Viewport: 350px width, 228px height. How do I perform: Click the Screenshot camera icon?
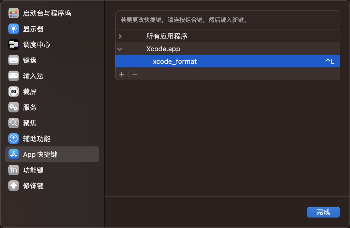(13, 92)
